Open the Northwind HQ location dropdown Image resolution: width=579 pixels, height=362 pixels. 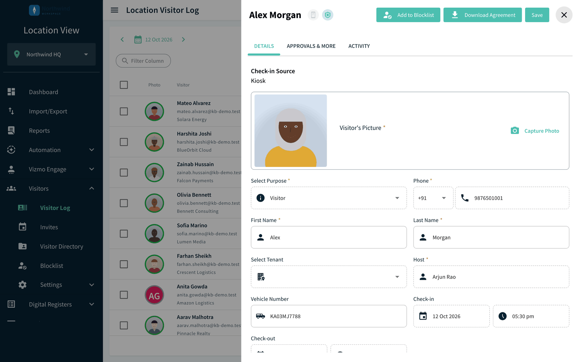click(x=51, y=54)
